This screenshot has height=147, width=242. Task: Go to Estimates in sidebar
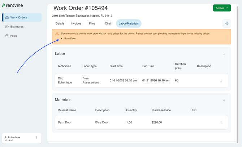[17, 27]
